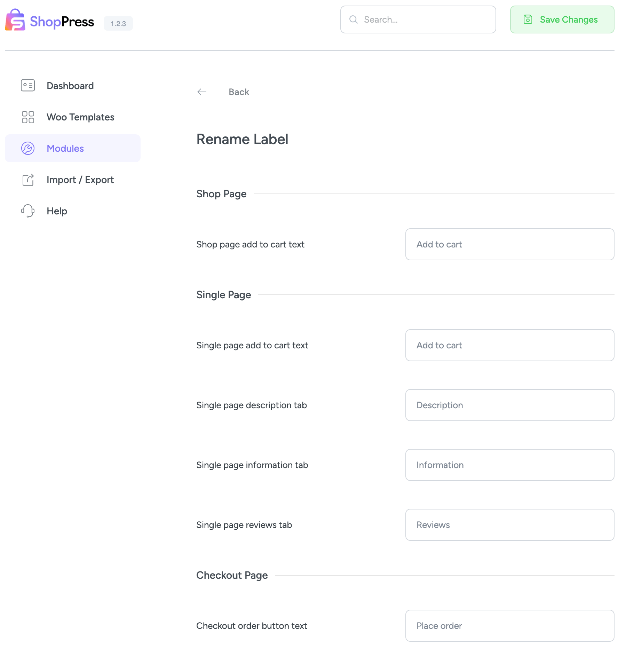Screen dimensions: 626x656
Task: Open the Dashboard menu item
Action: click(x=70, y=86)
